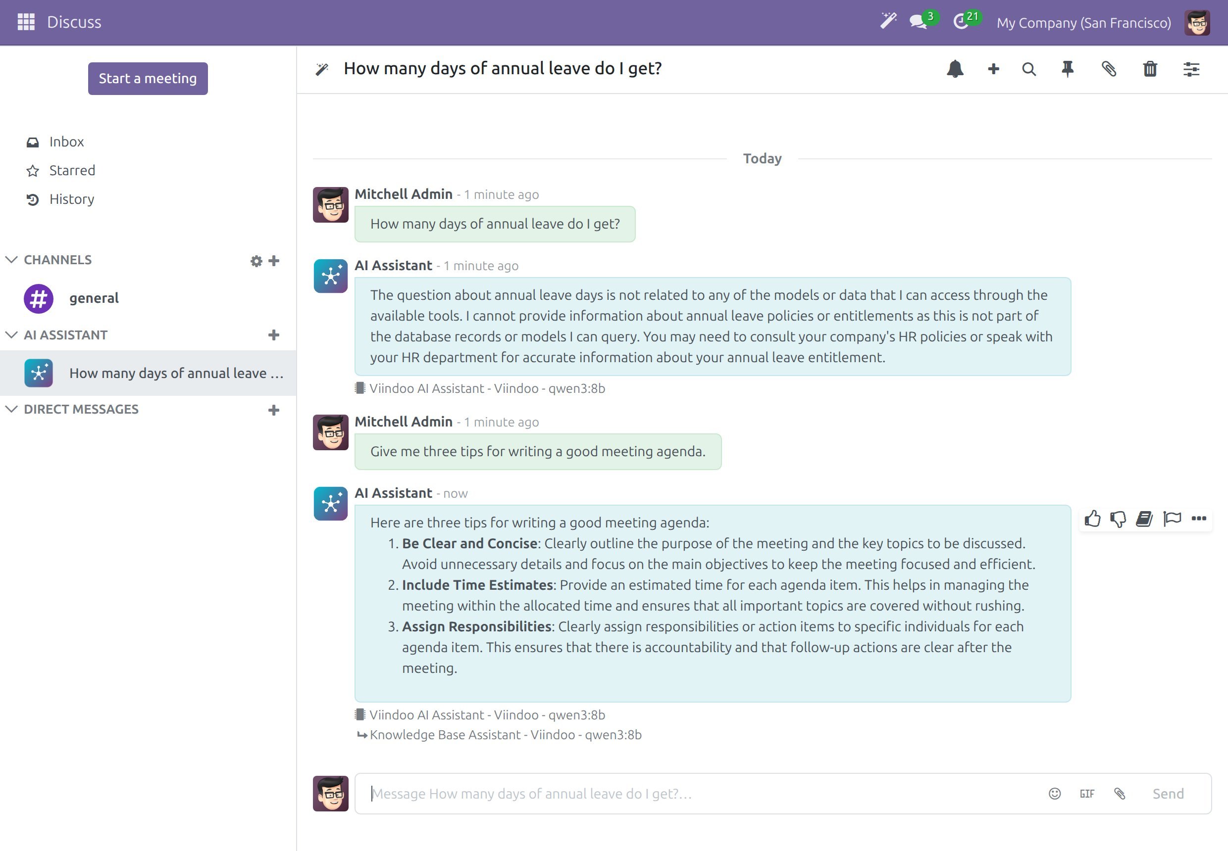The width and height of the screenshot is (1228, 851).
Task: Attach a file via composer paperclip
Action: [1120, 794]
